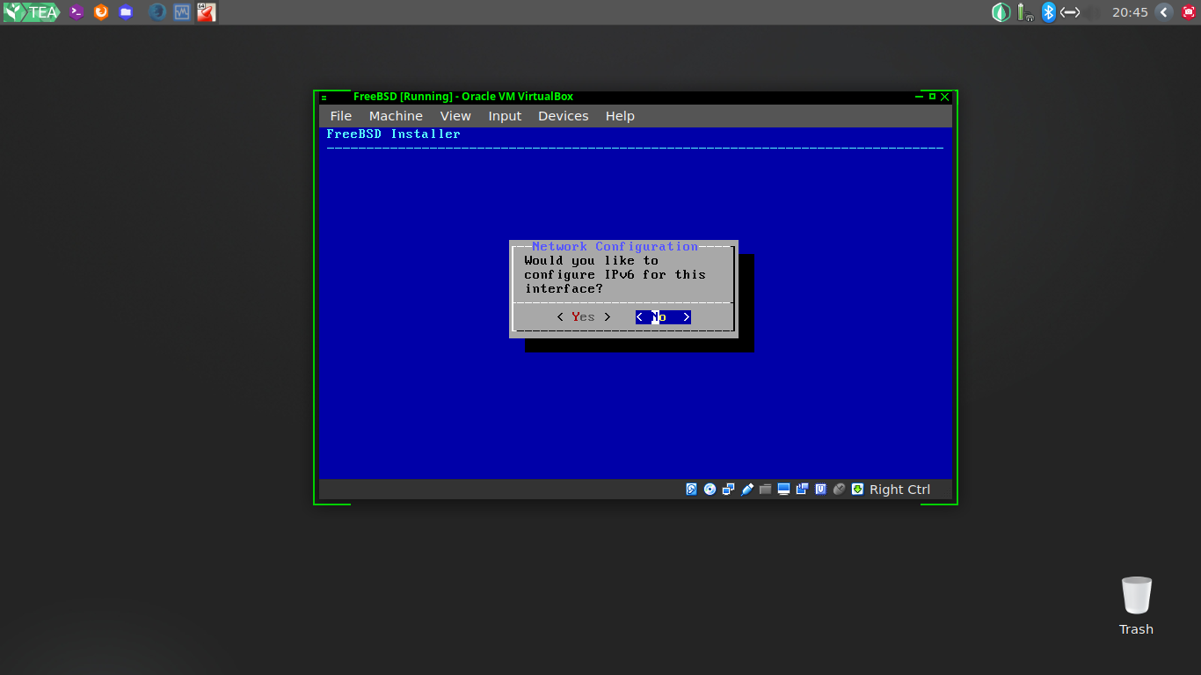
Task: Click the Right Ctrl host key label
Action: click(899, 490)
